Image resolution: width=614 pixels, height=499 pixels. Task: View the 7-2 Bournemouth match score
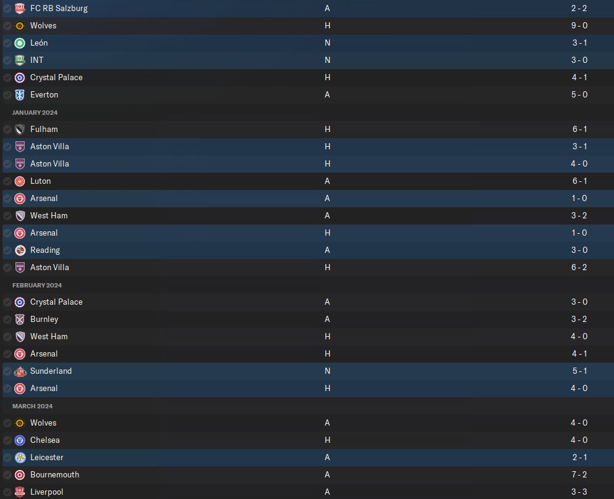click(x=579, y=475)
